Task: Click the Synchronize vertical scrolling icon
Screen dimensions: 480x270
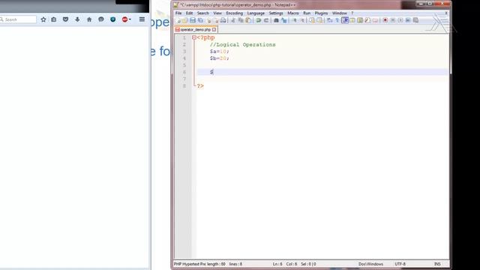Action: point(312,20)
